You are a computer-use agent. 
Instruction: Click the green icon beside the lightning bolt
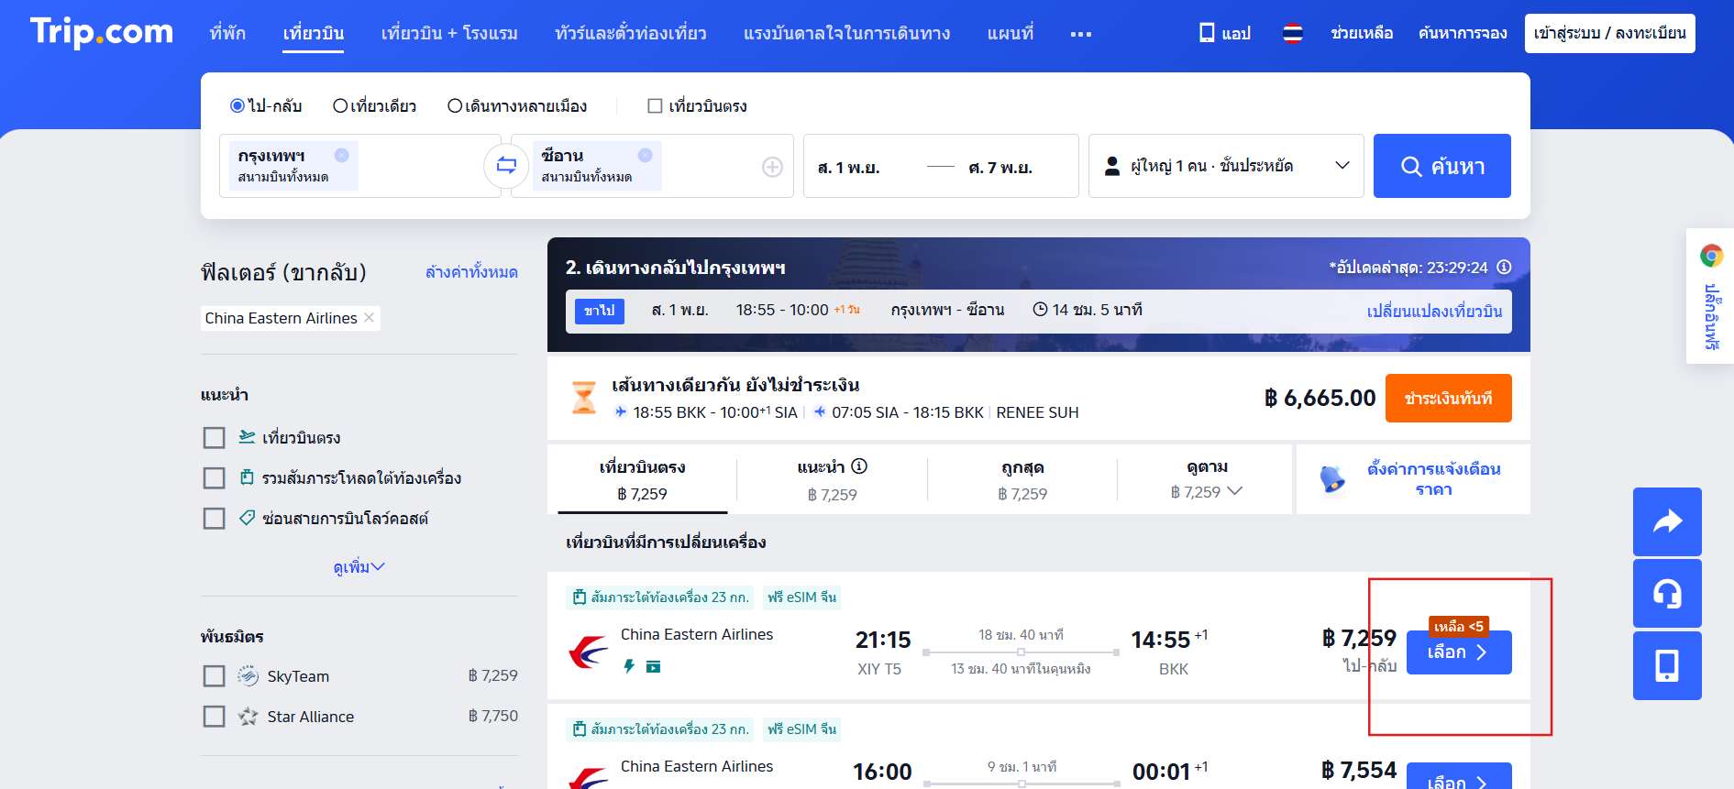(653, 666)
